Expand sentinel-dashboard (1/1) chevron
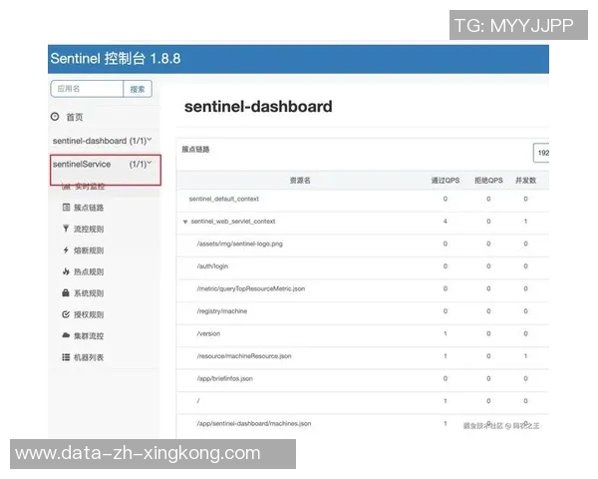The image size is (598, 479). click(x=149, y=140)
